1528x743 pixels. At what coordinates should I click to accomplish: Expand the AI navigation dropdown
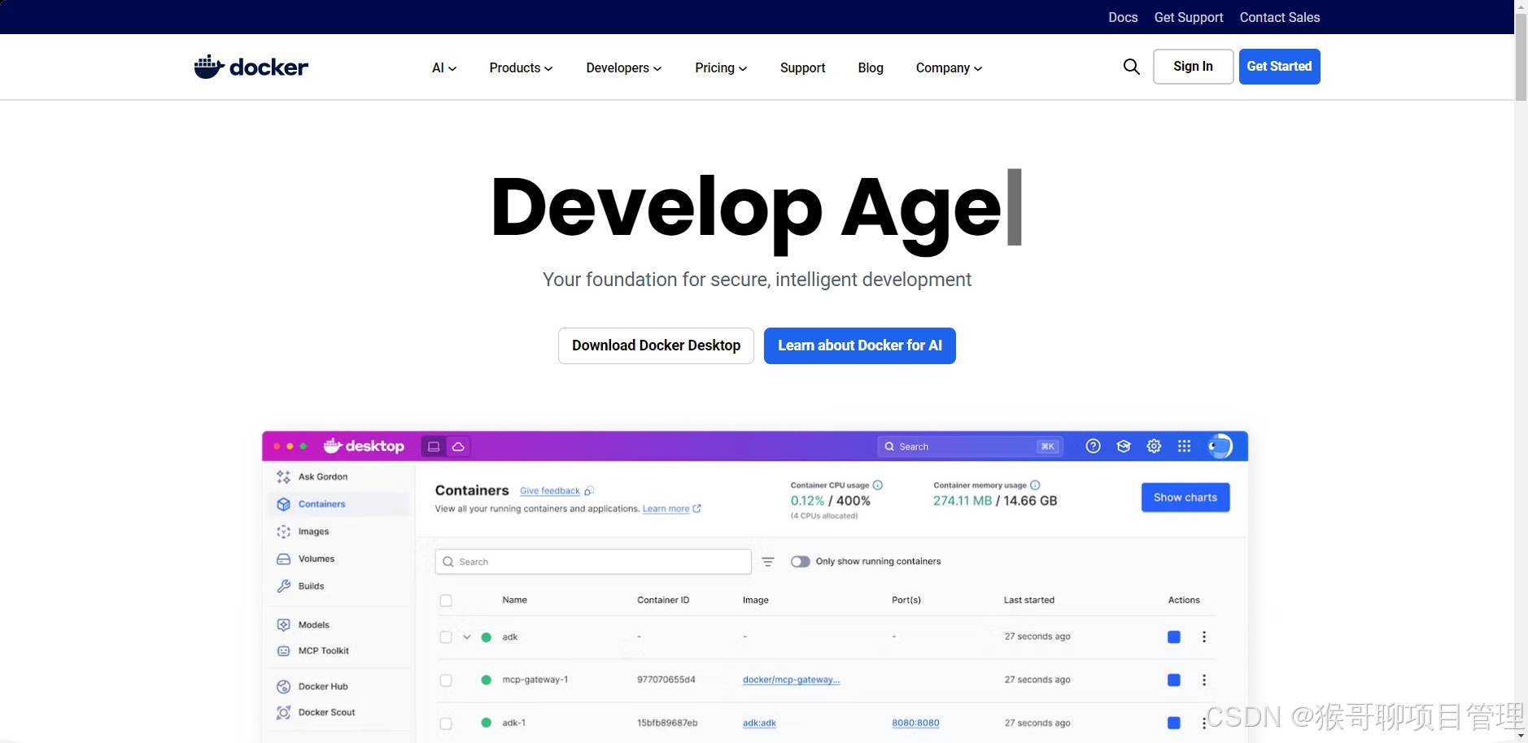(444, 68)
